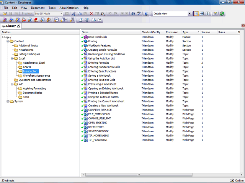Click the green Refresh arrows icon
Viewport: 245px width, 183px height.
click(222, 14)
